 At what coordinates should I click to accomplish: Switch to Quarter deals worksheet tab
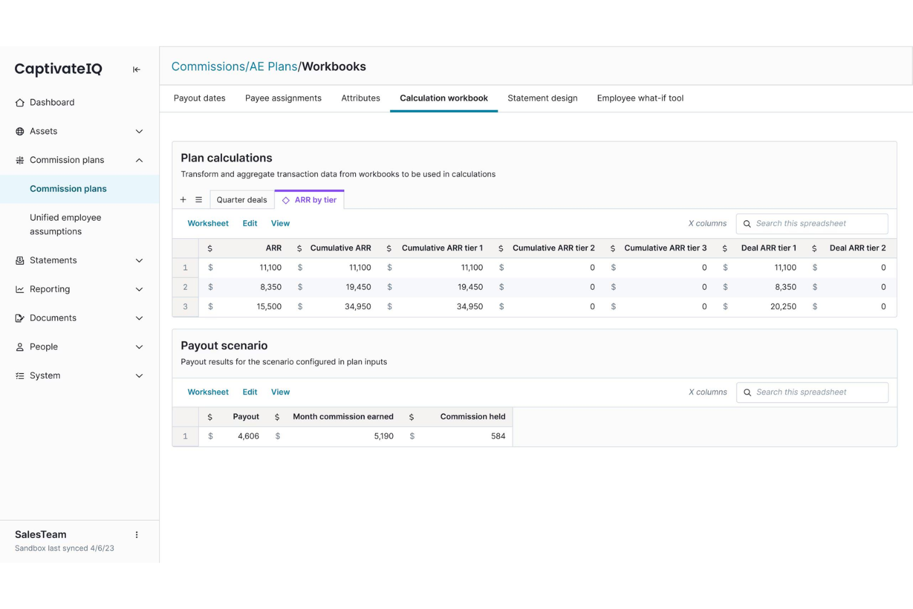(x=242, y=200)
